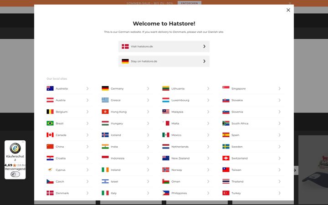
Task: Select New Zealand from local sites
Action: (x=186, y=158)
